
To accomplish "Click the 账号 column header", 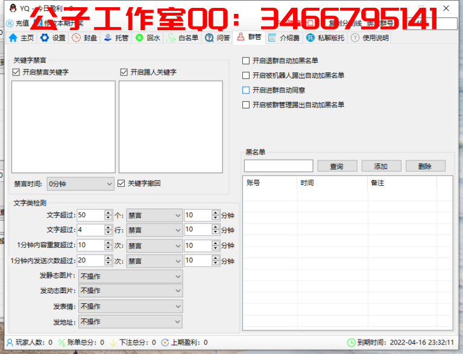I will point(270,183).
